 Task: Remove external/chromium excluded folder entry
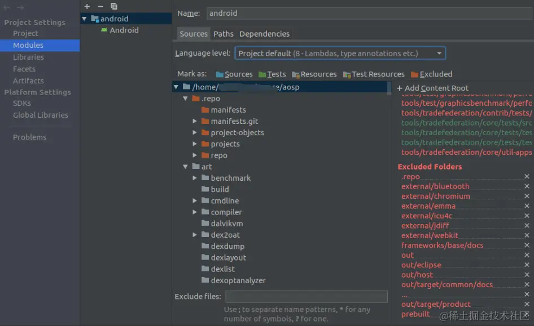527,197
